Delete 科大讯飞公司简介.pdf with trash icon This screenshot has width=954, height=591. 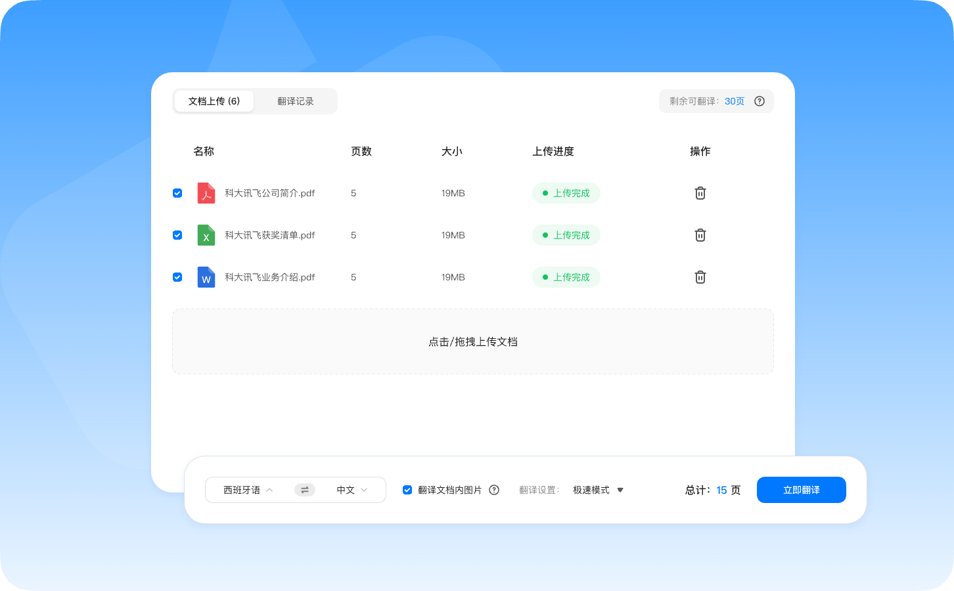[x=700, y=193]
